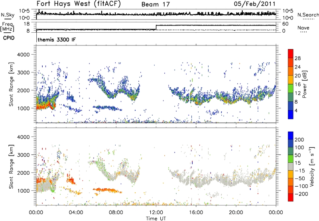Click the velocity colorbar value '-200'

click(301, 194)
